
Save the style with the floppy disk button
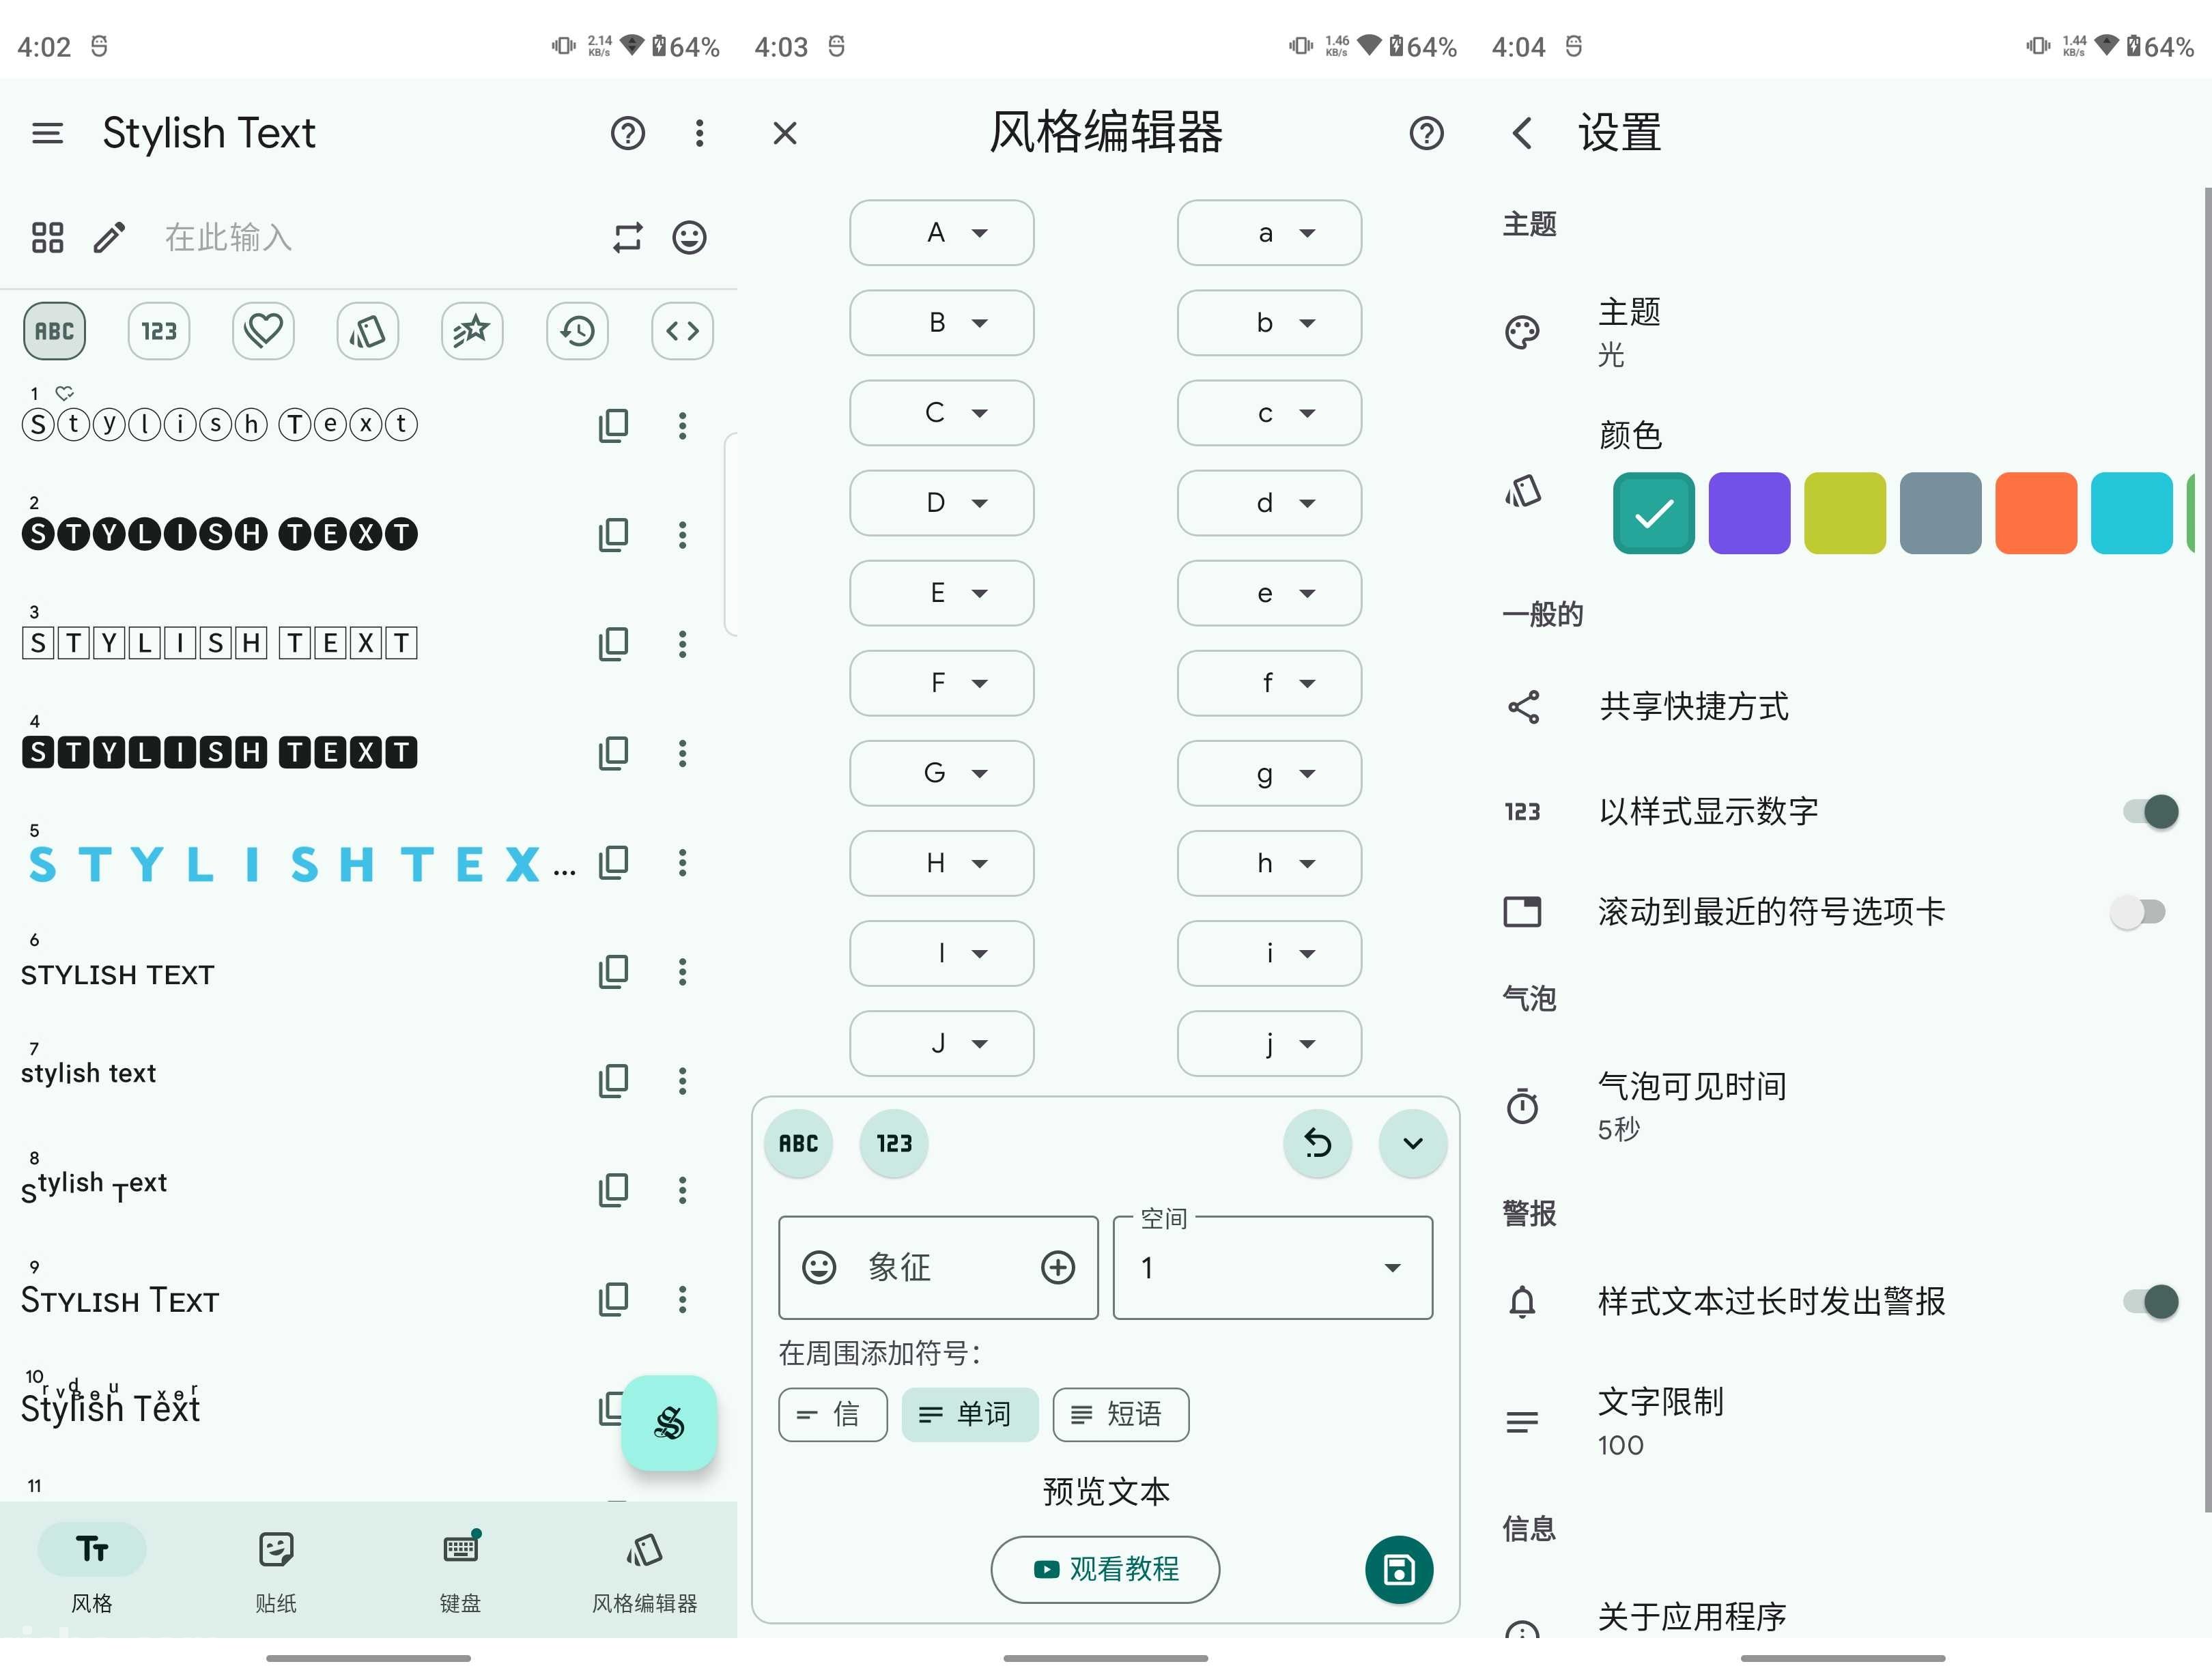[x=1399, y=1570]
